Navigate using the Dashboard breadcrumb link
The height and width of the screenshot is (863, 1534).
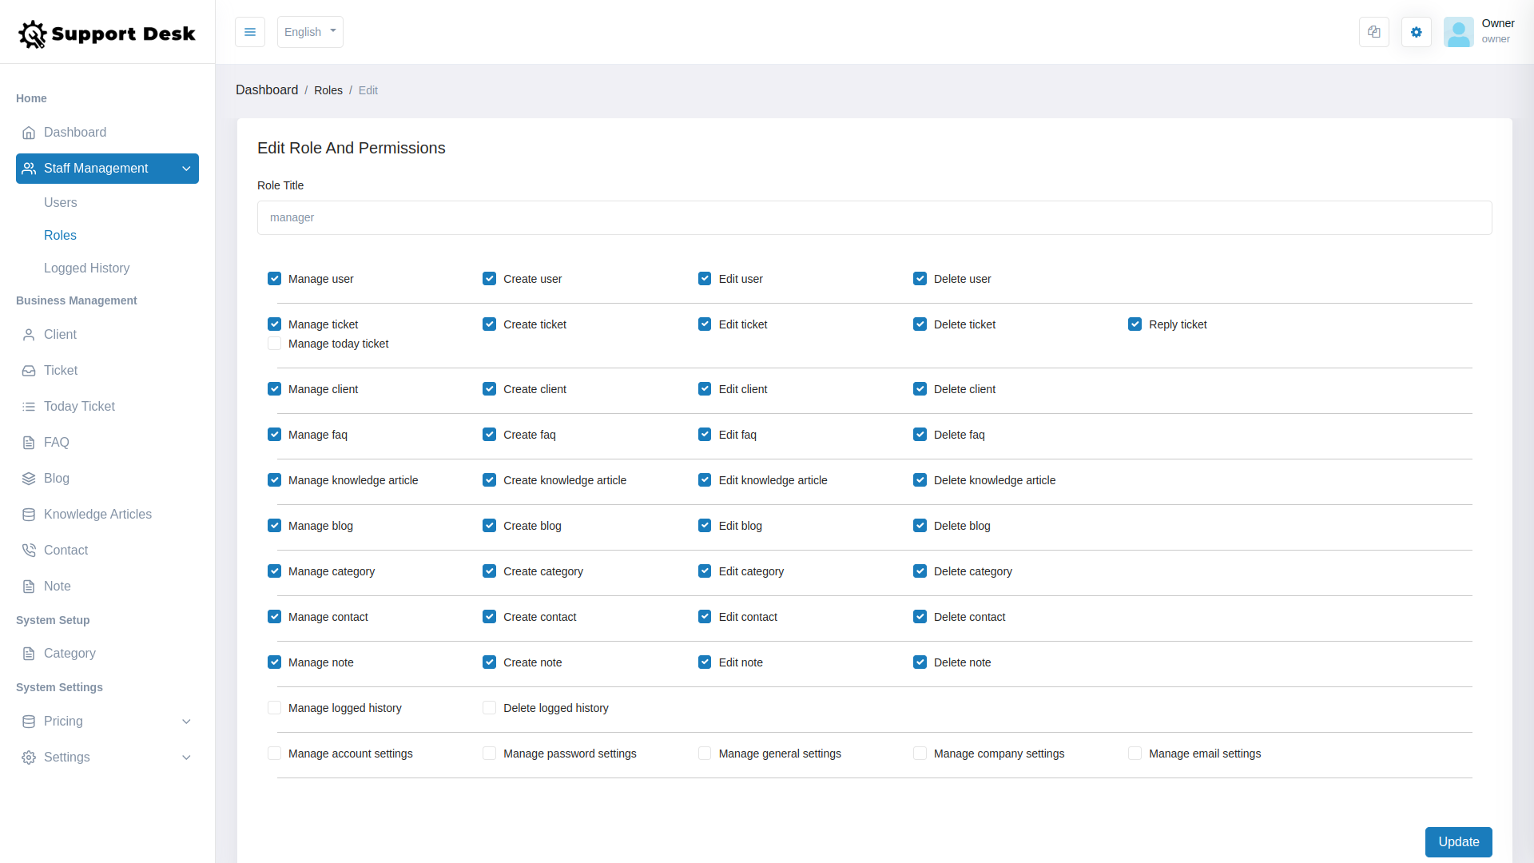tap(267, 89)
